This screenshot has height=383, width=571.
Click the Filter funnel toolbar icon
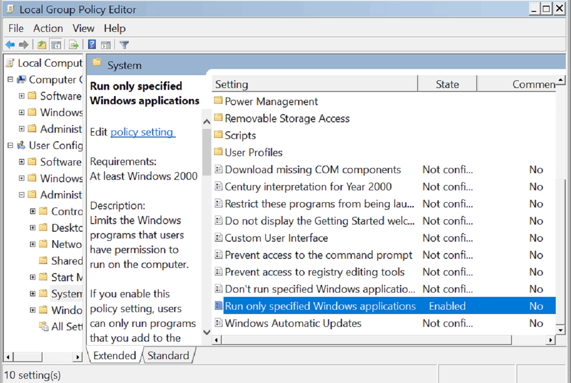124,45
